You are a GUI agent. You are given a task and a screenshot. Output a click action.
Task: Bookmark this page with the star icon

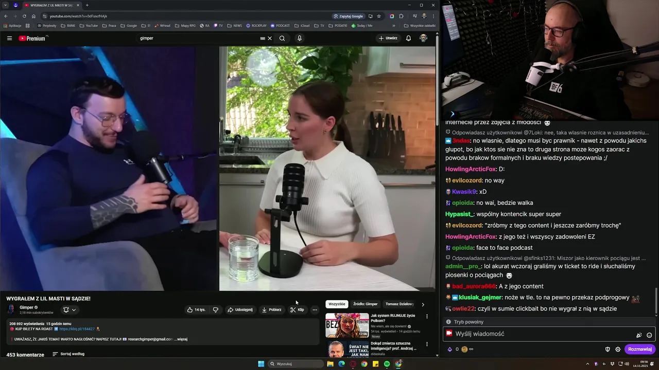[x=379, y=16]
